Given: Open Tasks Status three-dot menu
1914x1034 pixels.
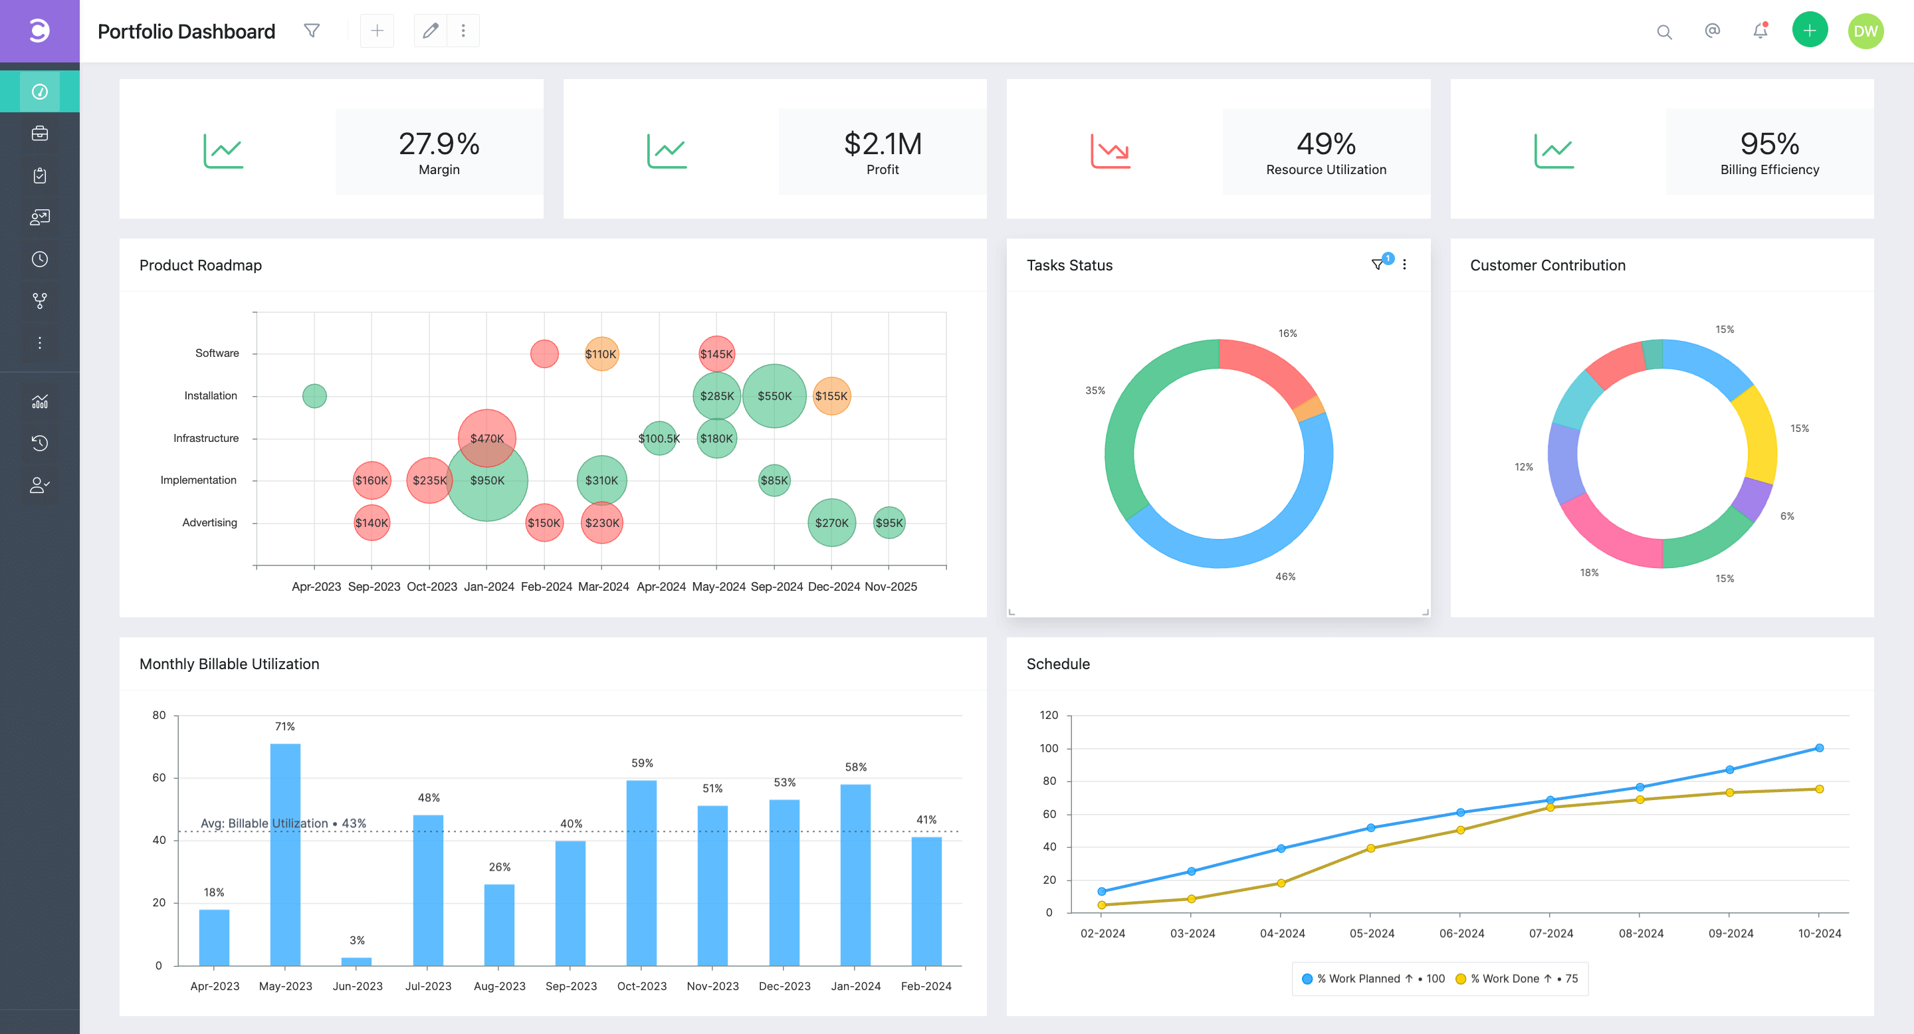Looking at the screenshot, I should [1404, 264].
